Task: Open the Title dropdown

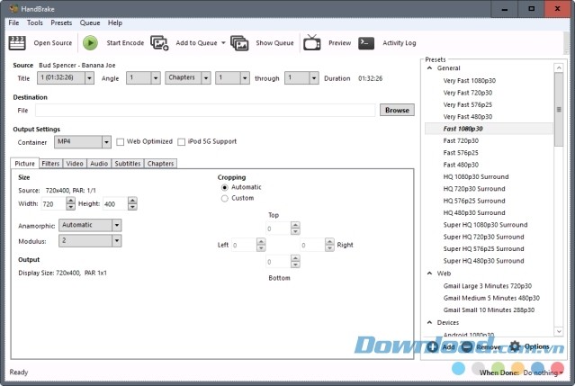Action: [66, 77]
